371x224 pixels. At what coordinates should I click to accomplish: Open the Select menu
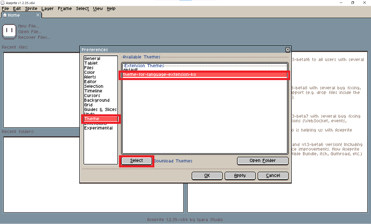[x=82, y=8]
